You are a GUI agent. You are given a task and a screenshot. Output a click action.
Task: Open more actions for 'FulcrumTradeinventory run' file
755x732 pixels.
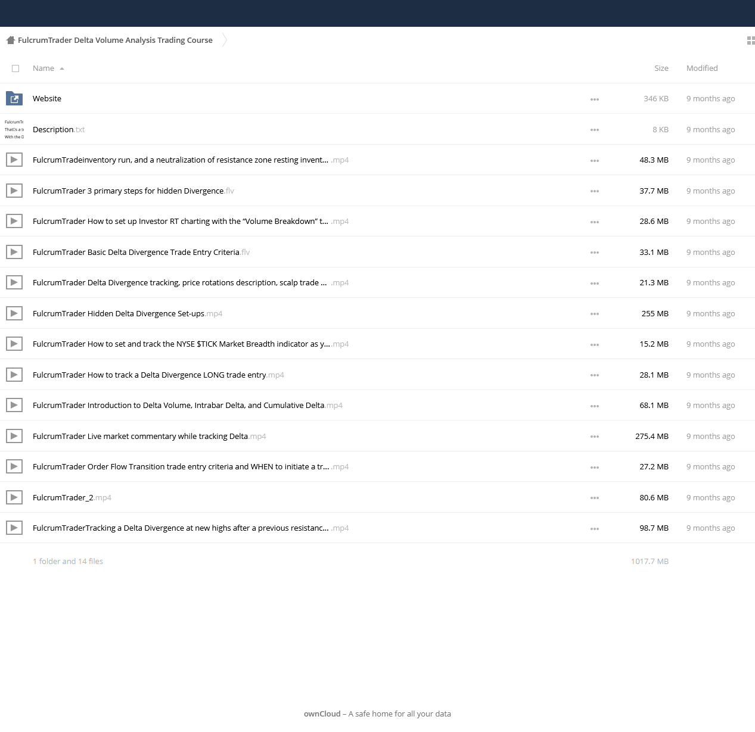click(595, 161)
